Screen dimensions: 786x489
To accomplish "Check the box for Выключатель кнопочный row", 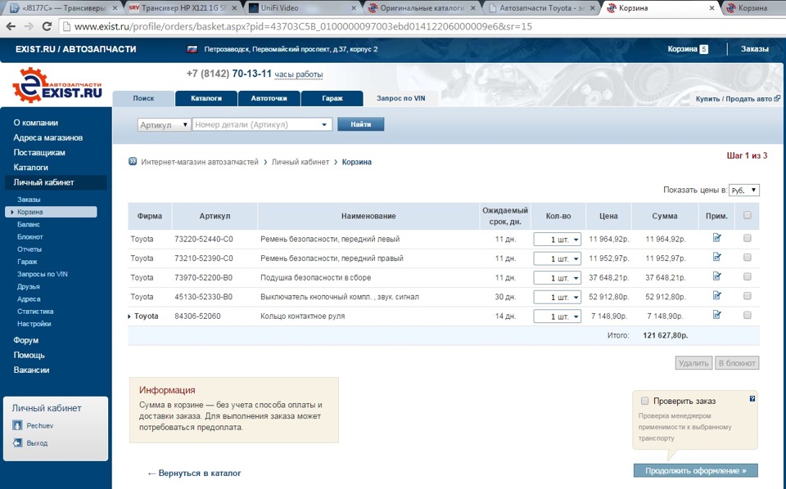I will (748, 296).
